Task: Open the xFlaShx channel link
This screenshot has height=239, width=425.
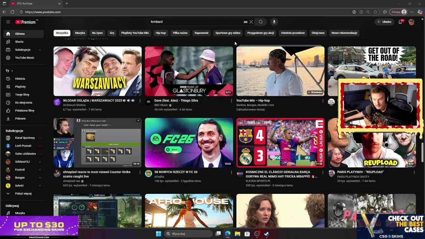Action: pos(159,177)
